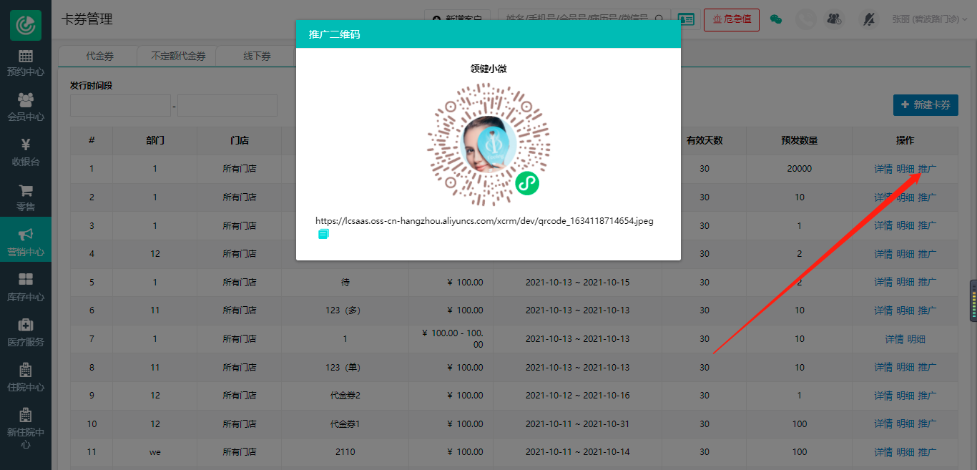Screen dimensions: 977x470
Task: Click the end date field under 发行时间段
Action: tap(227, 106)
